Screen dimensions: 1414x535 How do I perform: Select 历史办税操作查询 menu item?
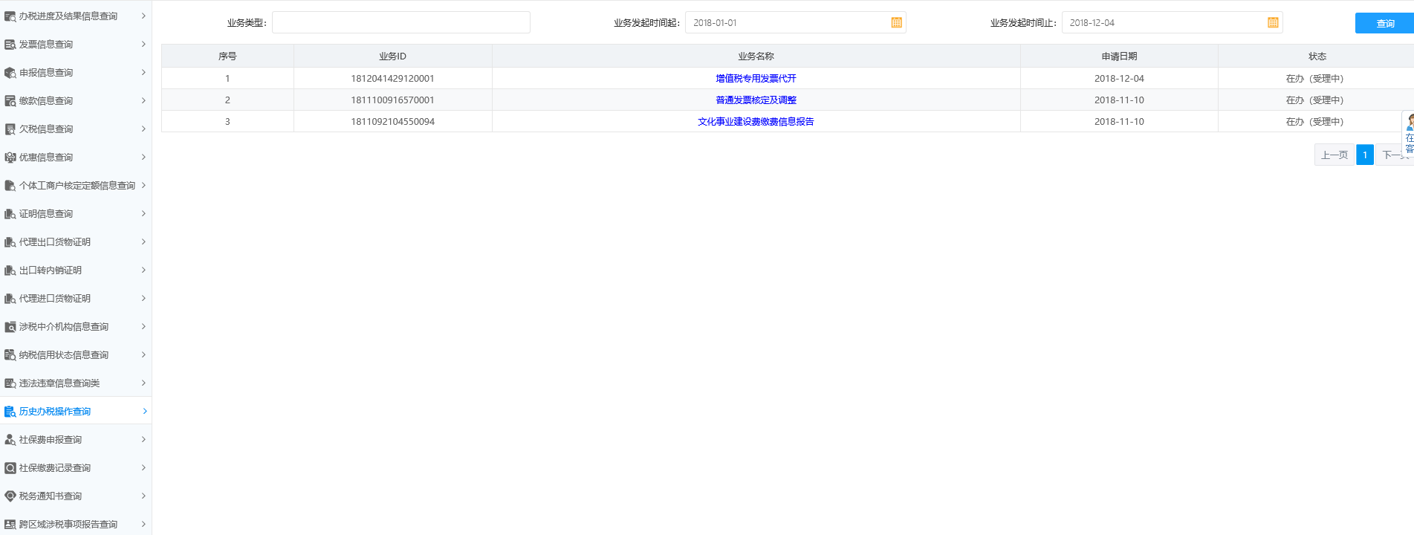point(76,412)
